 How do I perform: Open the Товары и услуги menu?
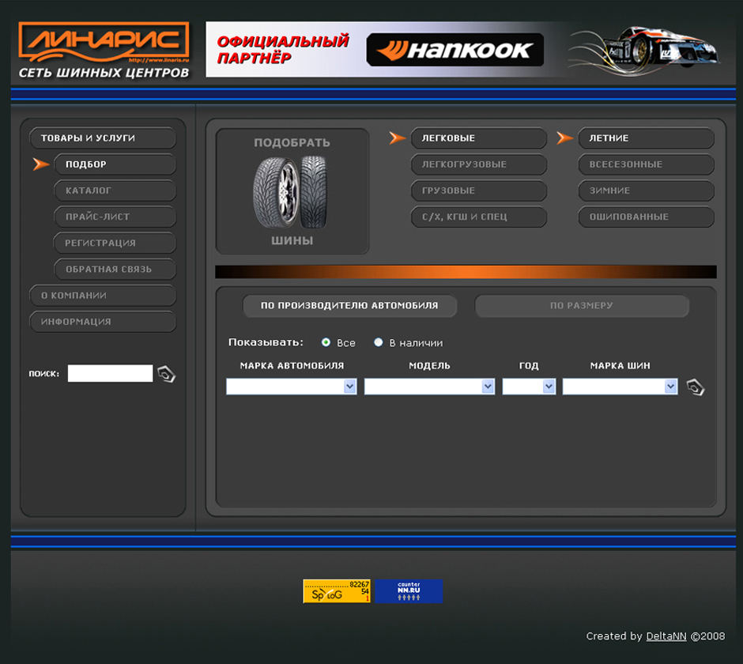(103, 138)
